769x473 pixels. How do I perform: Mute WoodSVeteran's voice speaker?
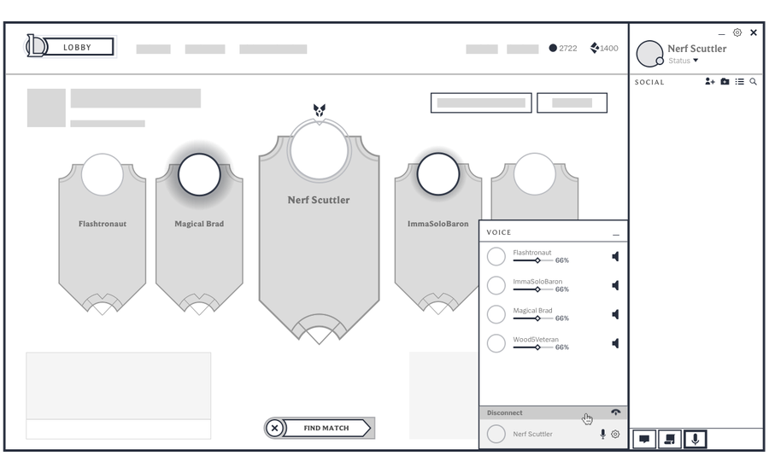615,343
